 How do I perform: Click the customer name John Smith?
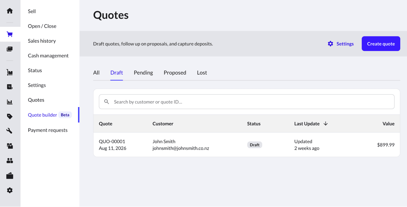pyautogui.click(x=164, y=141)
